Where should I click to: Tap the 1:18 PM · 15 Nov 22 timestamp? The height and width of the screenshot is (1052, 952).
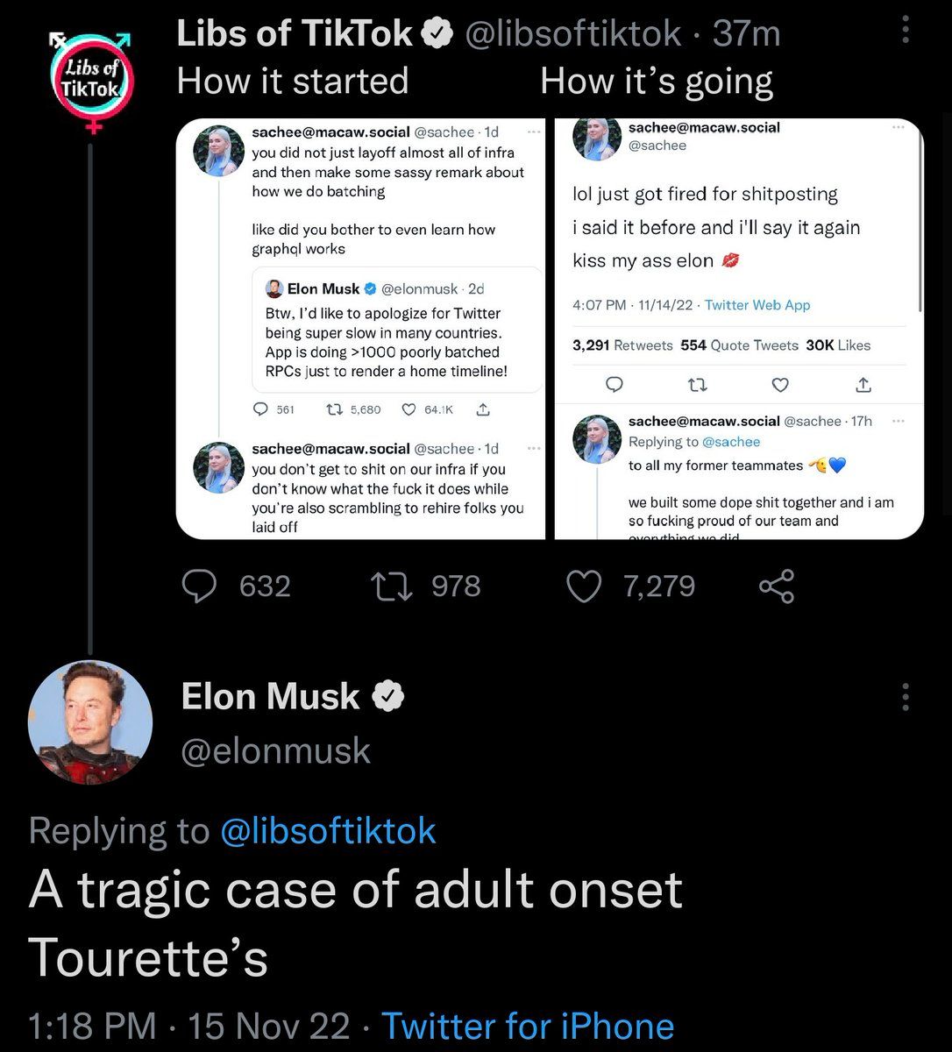[188, 1026]
